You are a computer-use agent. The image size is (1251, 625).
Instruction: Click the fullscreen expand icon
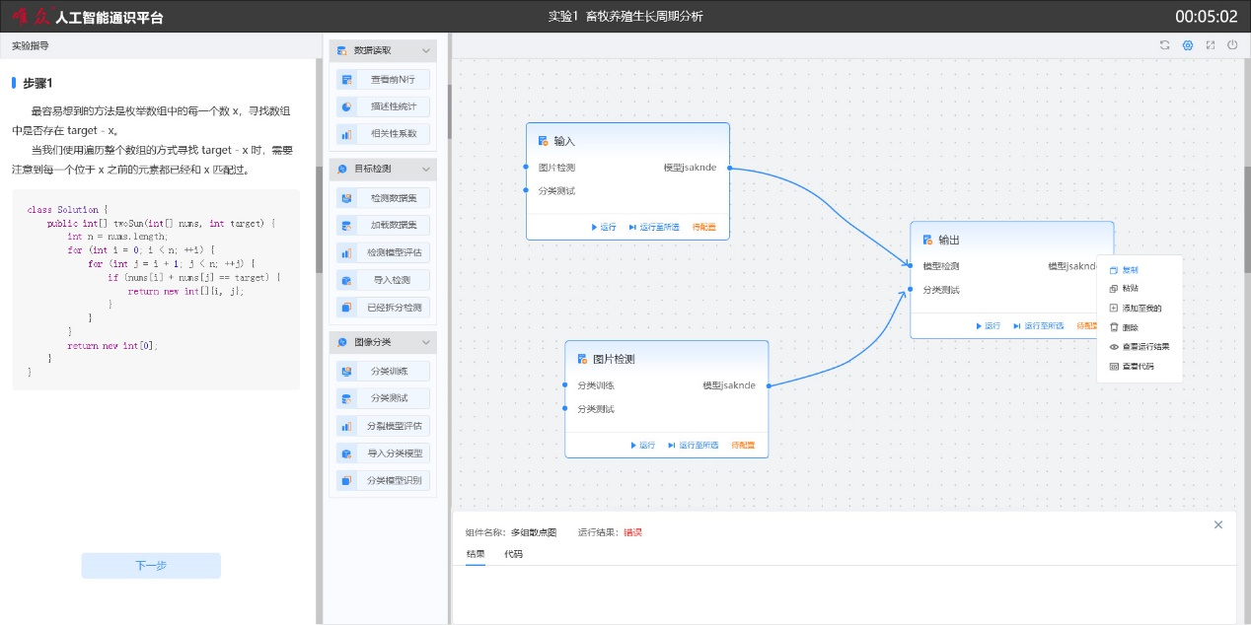click(1211, 45)
